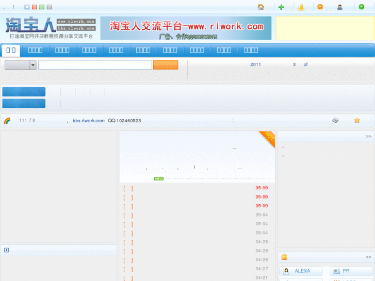Click the orange round icon in top bar

pyautogui.click(x=320, y=7)
